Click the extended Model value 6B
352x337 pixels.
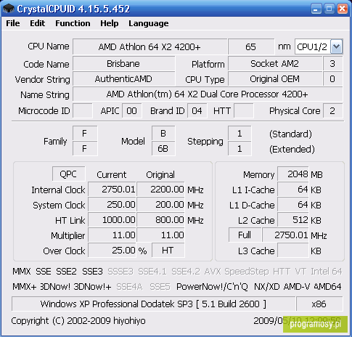[163, 148]
